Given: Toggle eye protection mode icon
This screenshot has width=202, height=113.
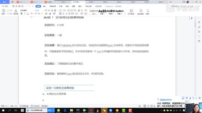Looking at the screenshot, I should 140,106.
